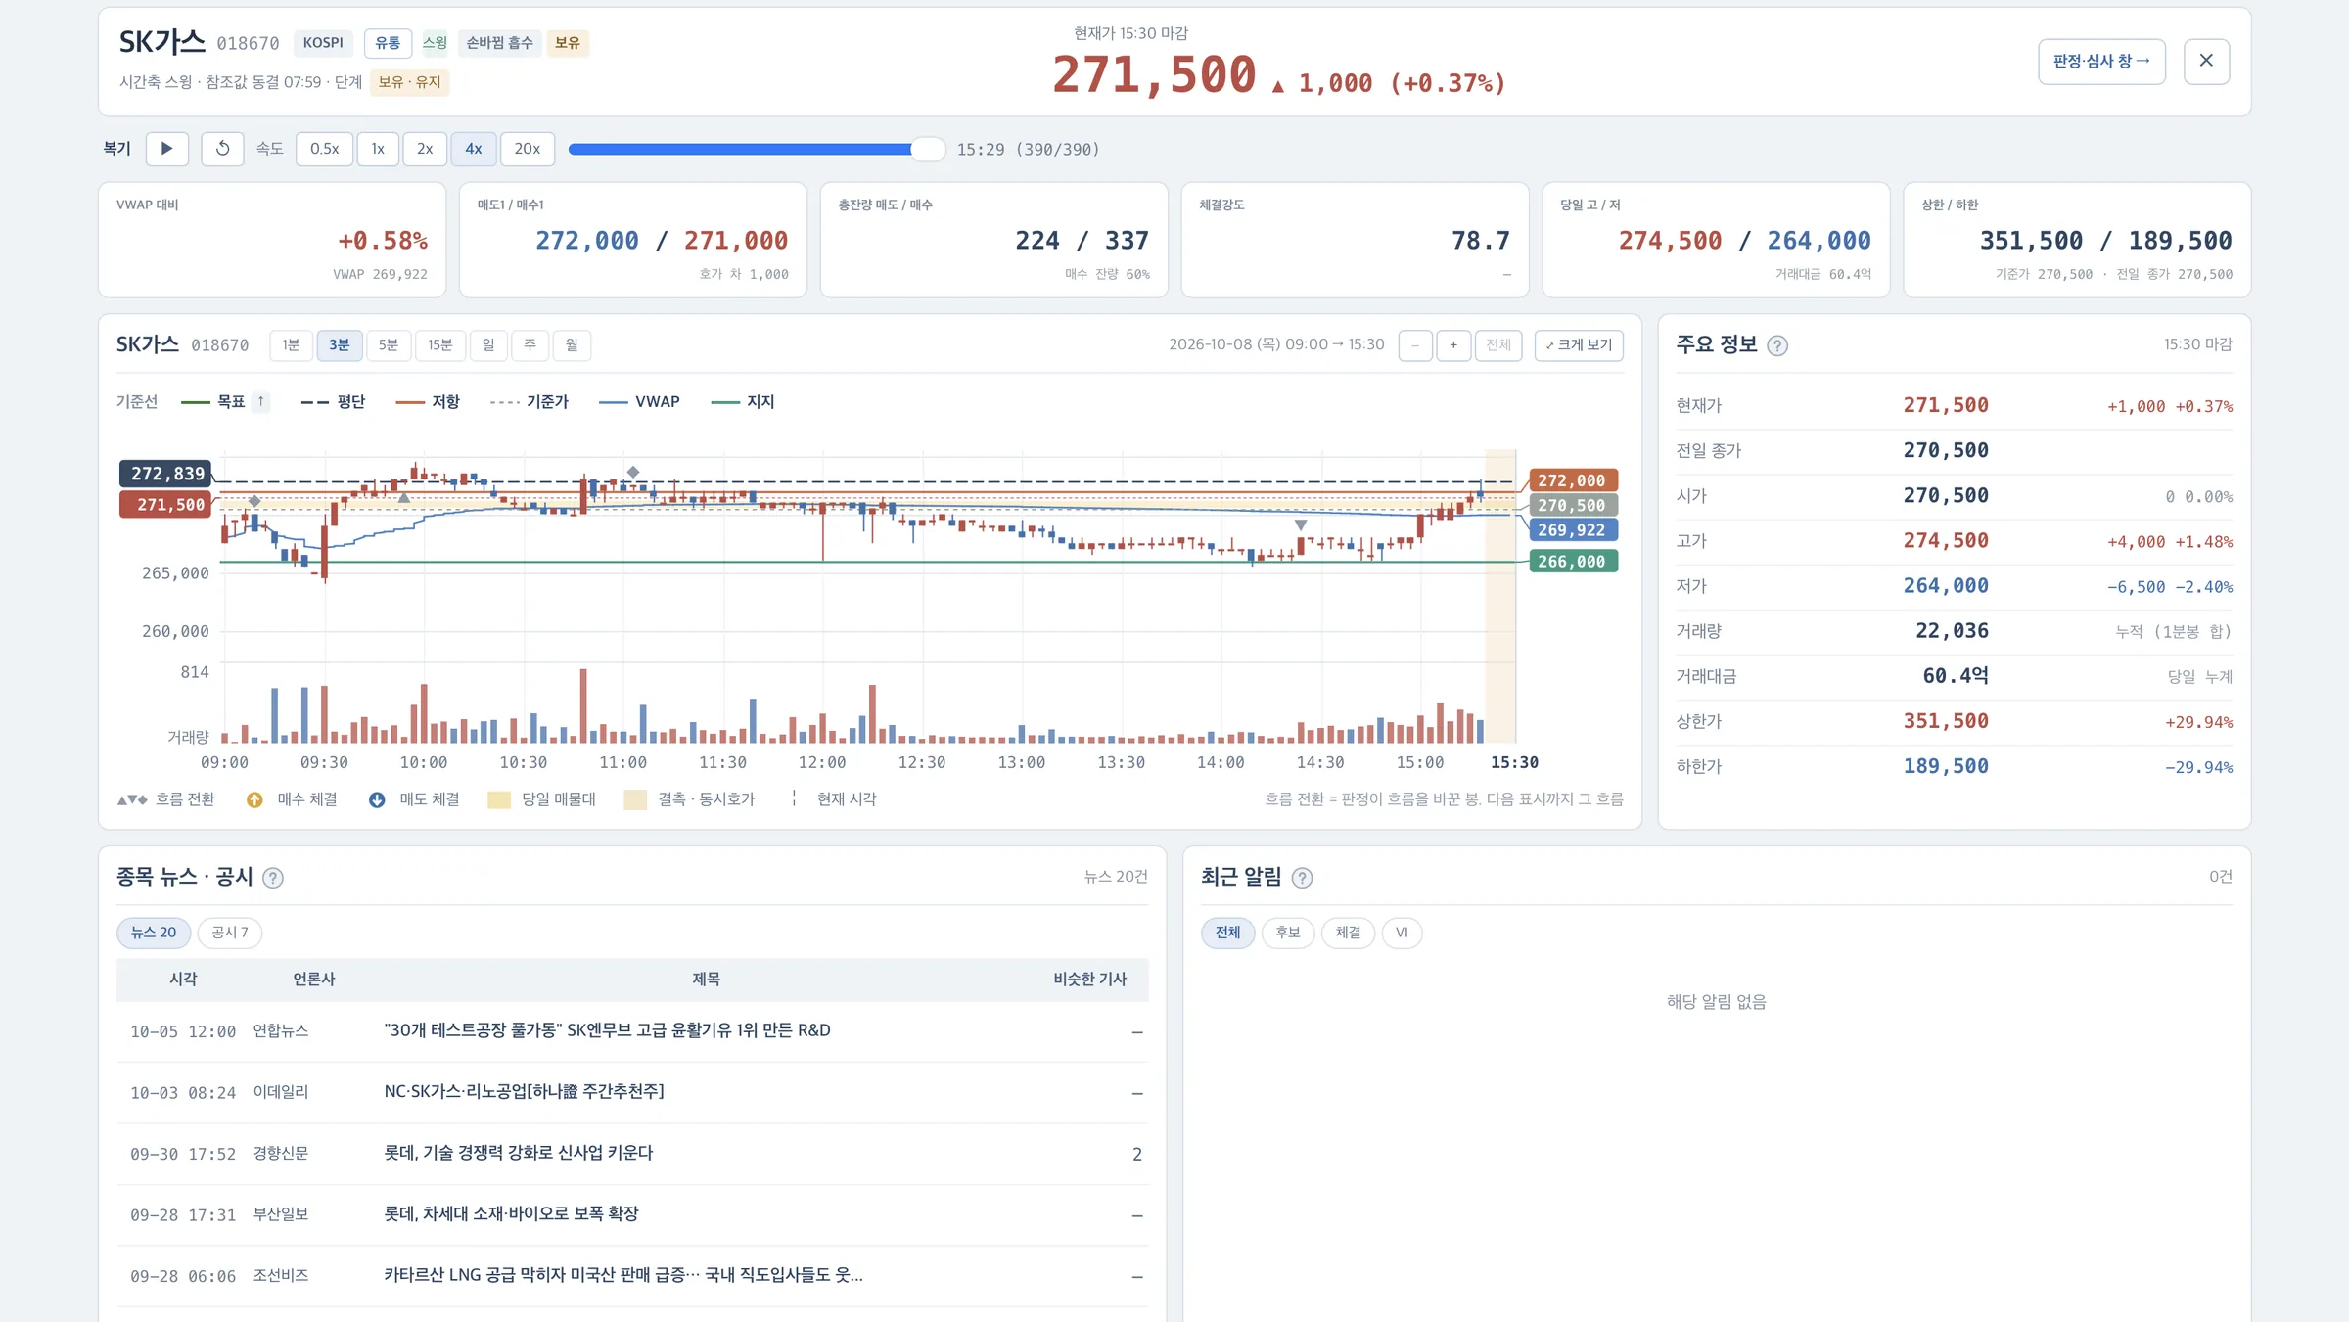Click the KOSPI market badge

click(323, 43)
